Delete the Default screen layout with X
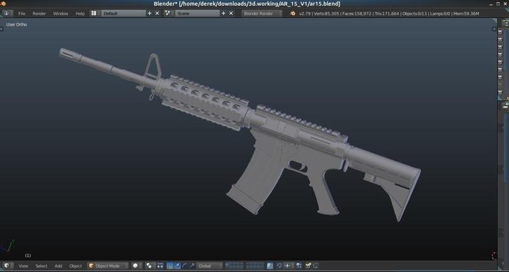509x272 pixels. 157,13
